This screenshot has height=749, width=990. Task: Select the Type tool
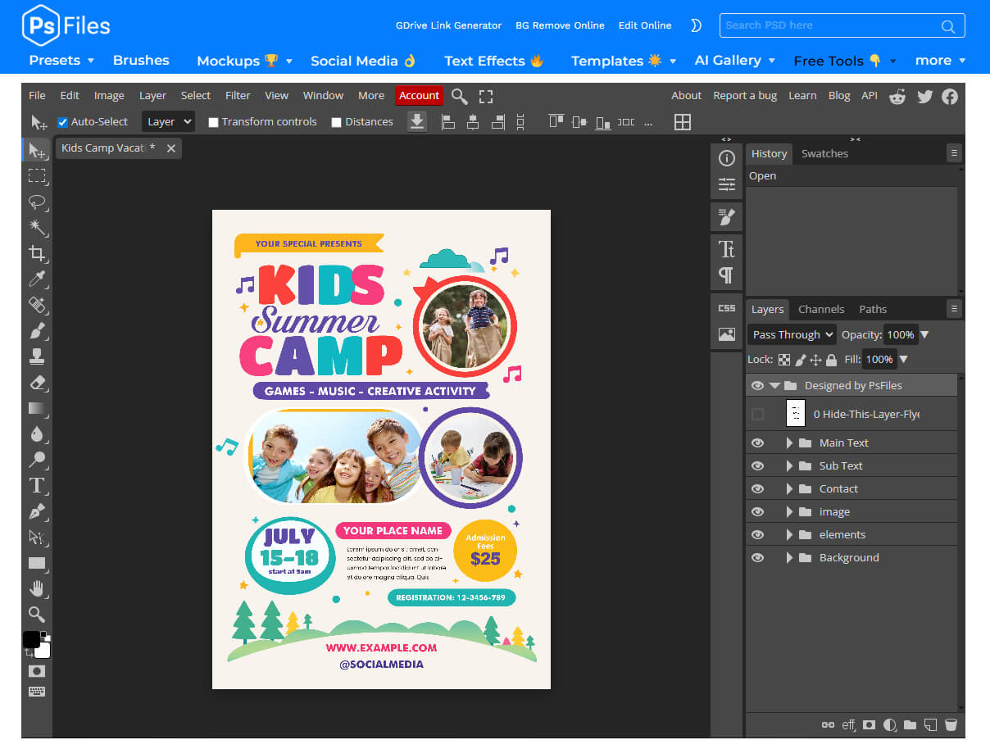tap(37, 486)
